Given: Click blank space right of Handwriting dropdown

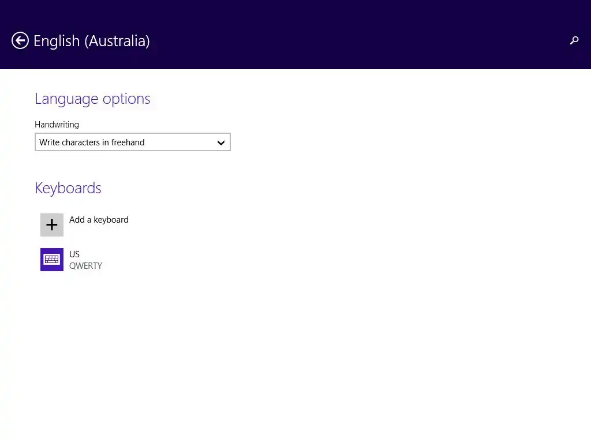Looking at the screenshot, I should click(375, 142).
